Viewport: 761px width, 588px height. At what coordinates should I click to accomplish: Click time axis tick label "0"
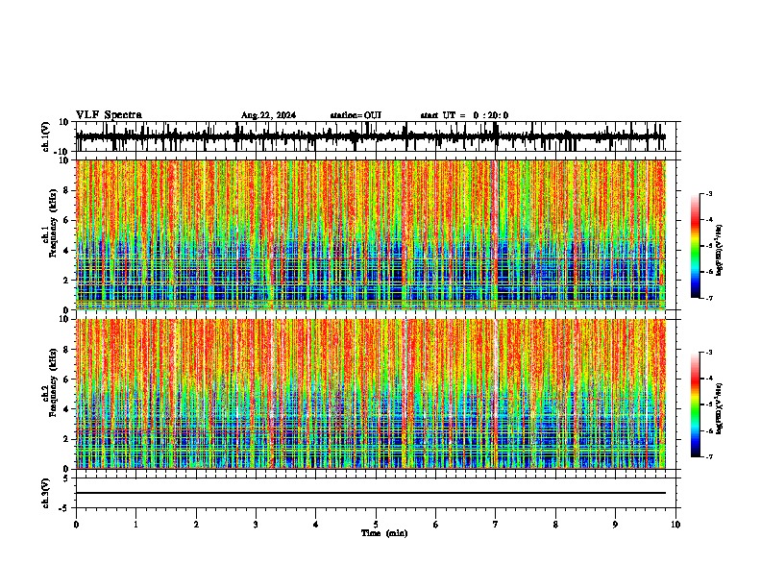tap(76, 525)
